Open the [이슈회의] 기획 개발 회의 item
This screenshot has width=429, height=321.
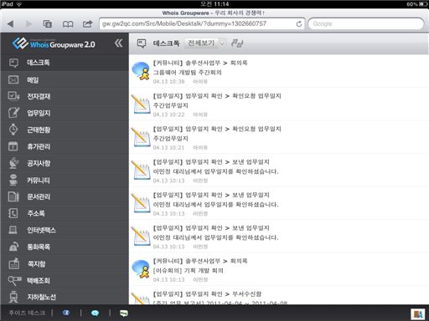click(279, 269)
